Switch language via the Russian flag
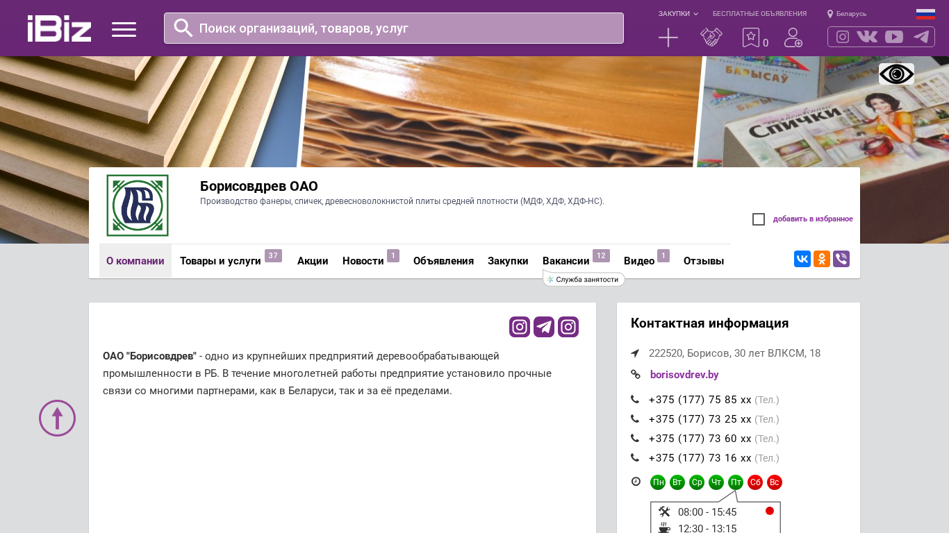 (925, 14)
